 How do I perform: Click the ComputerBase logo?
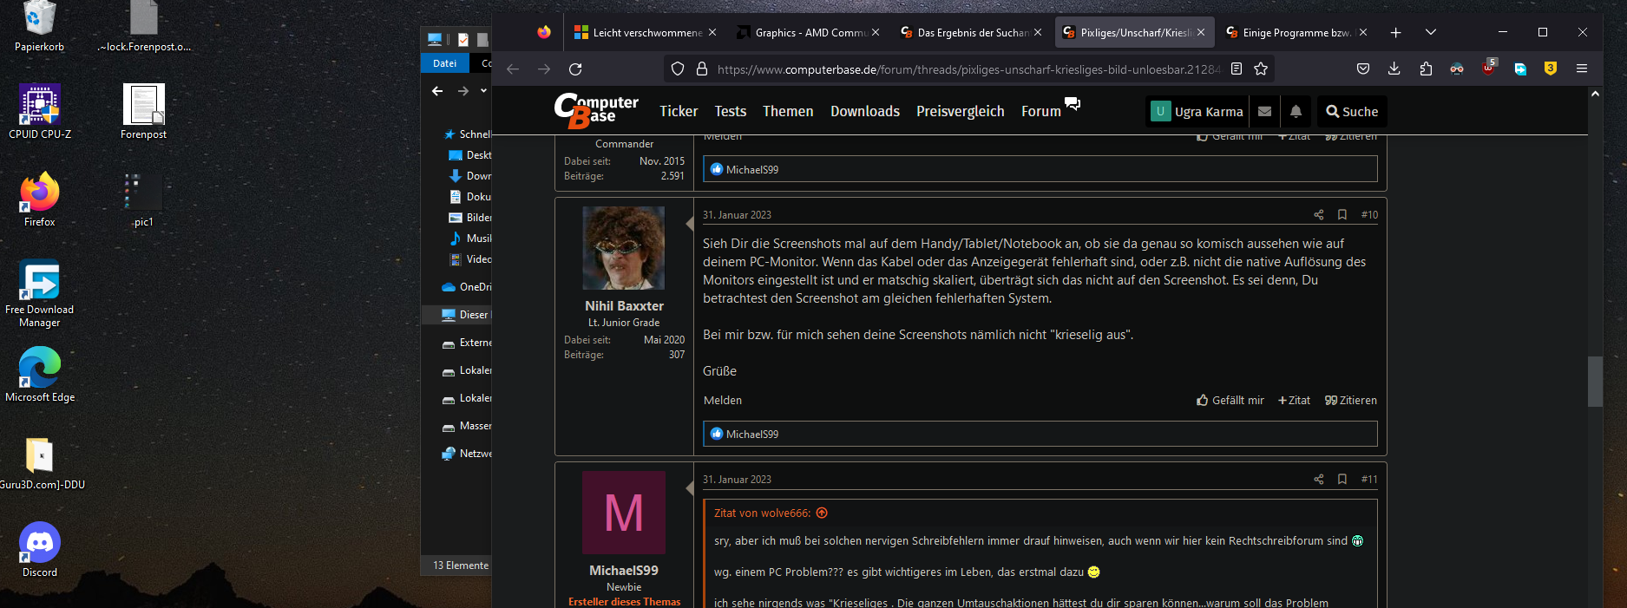click(x=596, y=110)
